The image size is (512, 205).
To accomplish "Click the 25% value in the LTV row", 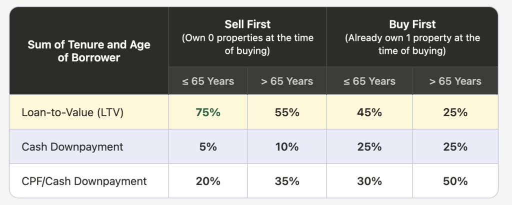I will (455, 112).
